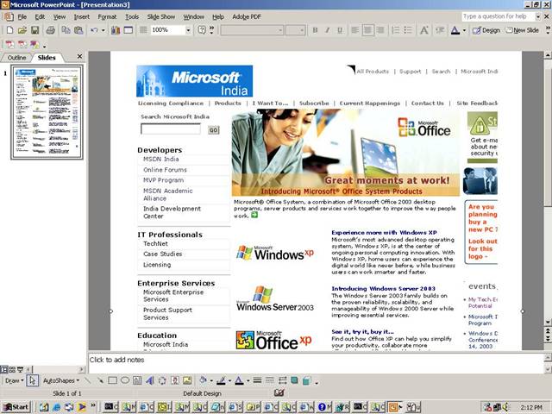This screenshot has width=552, height=414.
Task: Click the third Adobe PDF toolbar icon
Action: [34, 45]
